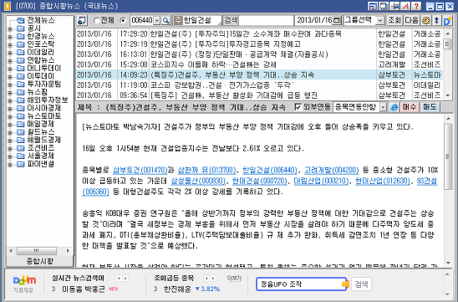This screenshot has height=302, width=458.
Task: Select 전체뉴스 in the tree
Action: [x=41, y=20]
